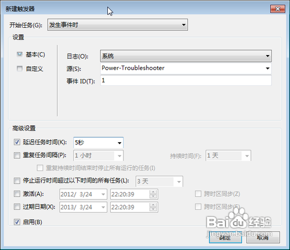Close the 新建触发器 dialog
Viewport: 290px width, 250px height.
(x=278, y=9)
